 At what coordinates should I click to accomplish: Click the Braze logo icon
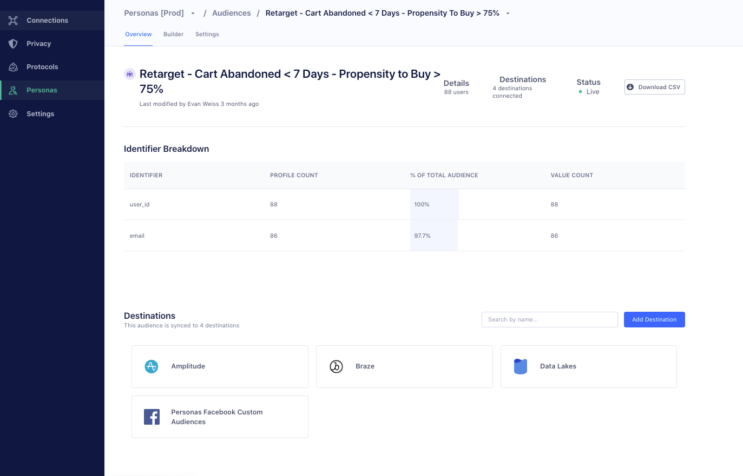(x=336, y=366)
